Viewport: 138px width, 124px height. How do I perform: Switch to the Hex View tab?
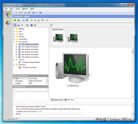click(x=69, y=100)
